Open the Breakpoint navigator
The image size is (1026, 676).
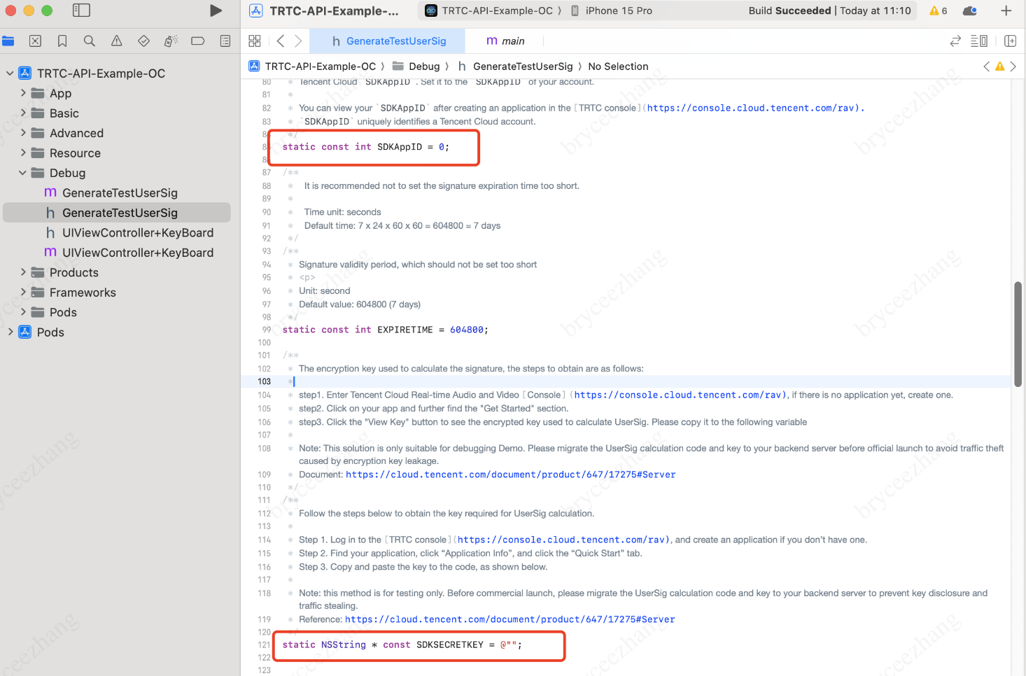point(198,41)
